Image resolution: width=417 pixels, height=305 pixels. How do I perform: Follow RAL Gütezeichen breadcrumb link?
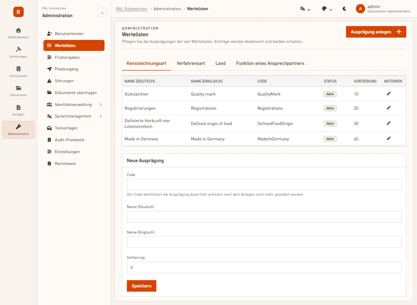(x=131, y=9)
